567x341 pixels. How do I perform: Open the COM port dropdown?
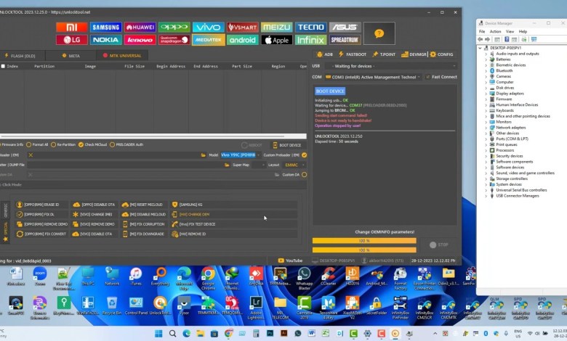372,77
